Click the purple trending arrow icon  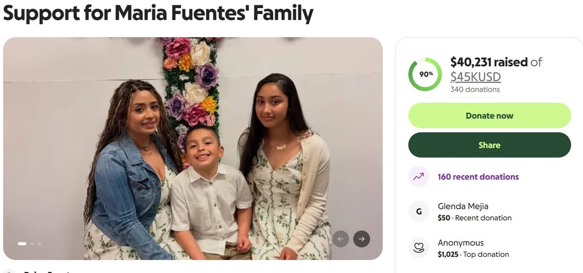point(418,176)
